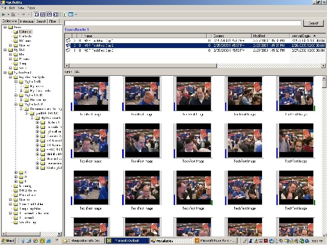Image resolution: width=327 pixels, height=245 pixels.
Task: Click the up arrow of the thumbnail pane scrollbar
Action: point(324,78)
